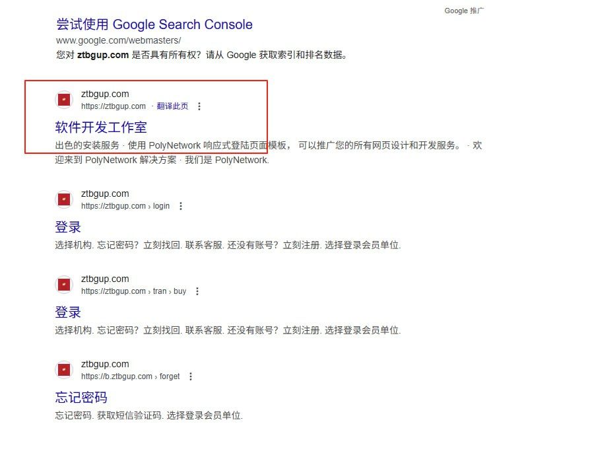Open three-dot menu for the › forget result
The image size is (590, 461).
pyautogui.click(x=191, y=376)
